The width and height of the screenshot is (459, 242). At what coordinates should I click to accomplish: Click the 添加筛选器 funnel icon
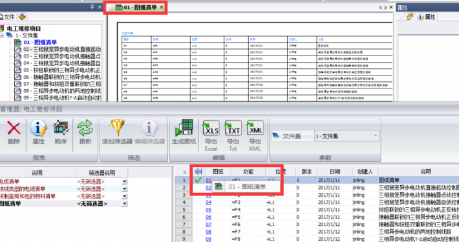coord(117,128)
